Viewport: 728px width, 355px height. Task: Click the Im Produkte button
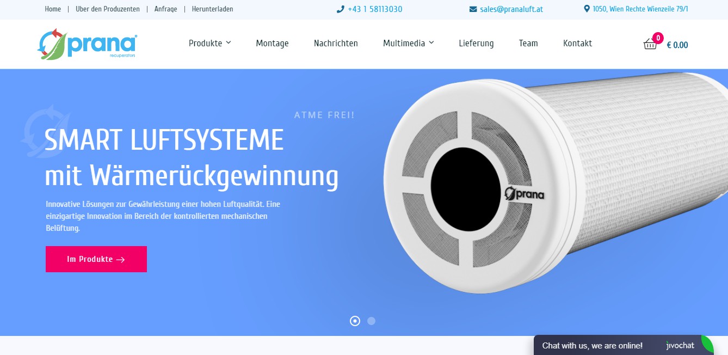[x=96, y=259]
